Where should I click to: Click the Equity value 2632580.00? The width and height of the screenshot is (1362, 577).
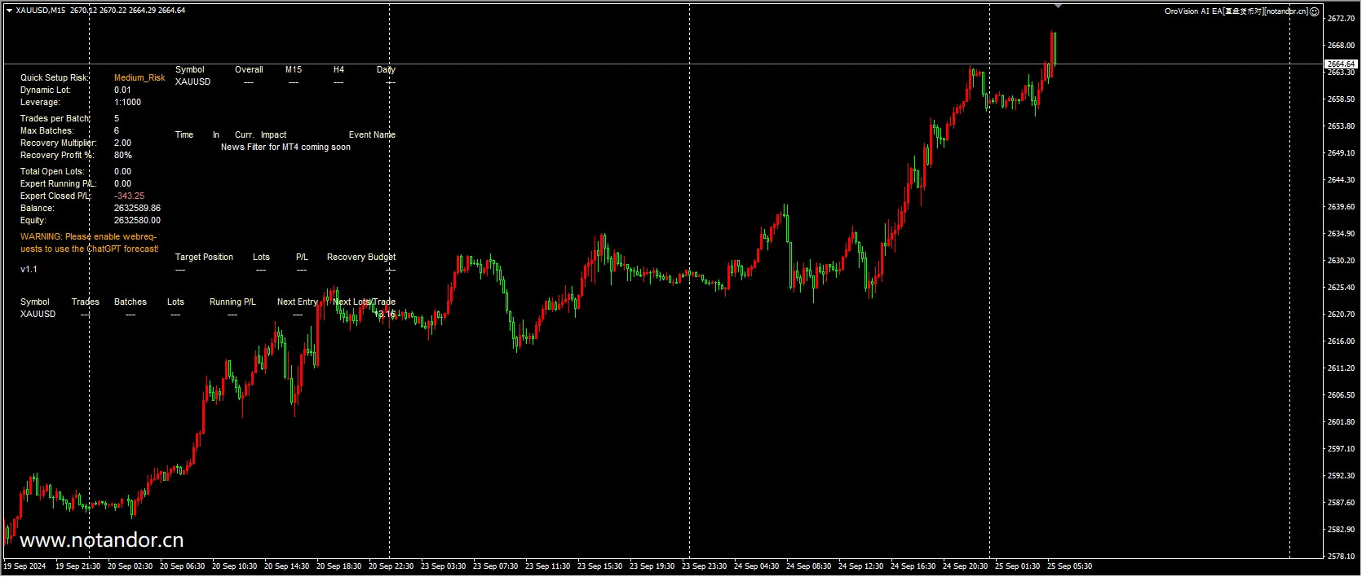pos(137,221)
